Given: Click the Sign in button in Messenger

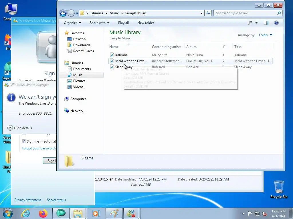Looking at the screenshot, I should (50, 161).
